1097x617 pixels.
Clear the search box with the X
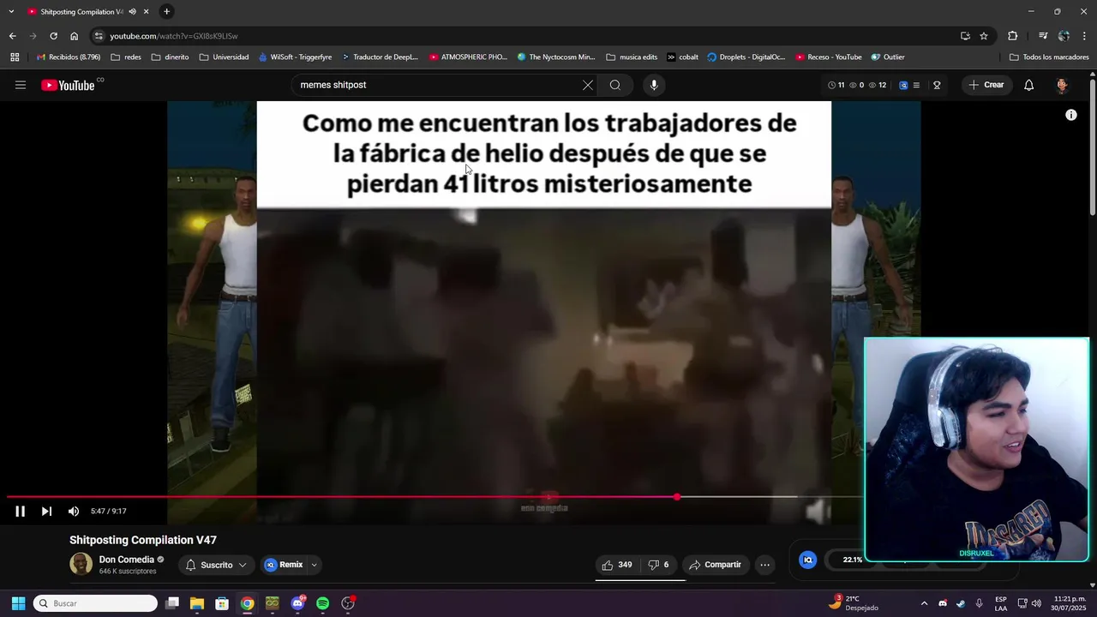tap(587, 85)
